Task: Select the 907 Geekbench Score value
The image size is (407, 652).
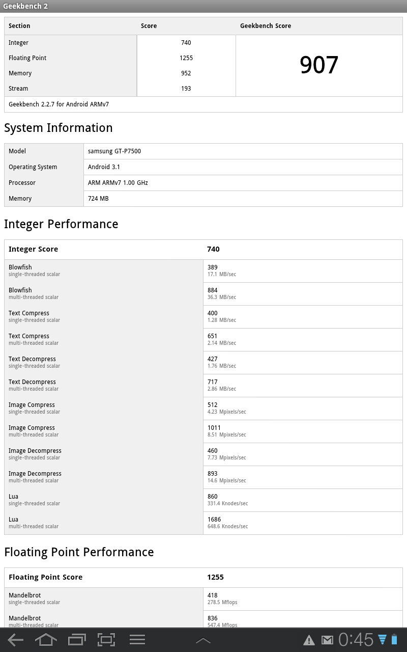Action: (x=319, y=65)
